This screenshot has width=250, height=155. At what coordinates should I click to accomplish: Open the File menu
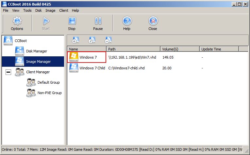6,10
